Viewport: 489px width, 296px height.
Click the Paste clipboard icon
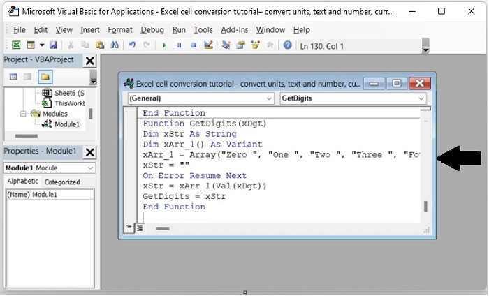(x=100, y=45)
